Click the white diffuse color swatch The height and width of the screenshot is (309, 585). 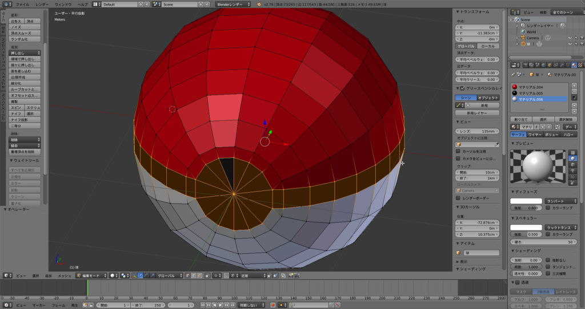526,201
